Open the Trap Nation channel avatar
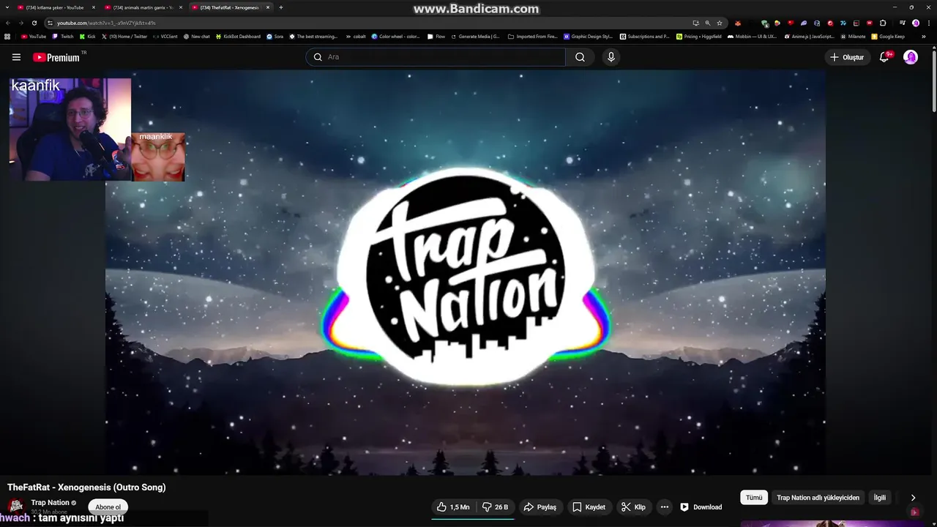 [x=15, y=507]
